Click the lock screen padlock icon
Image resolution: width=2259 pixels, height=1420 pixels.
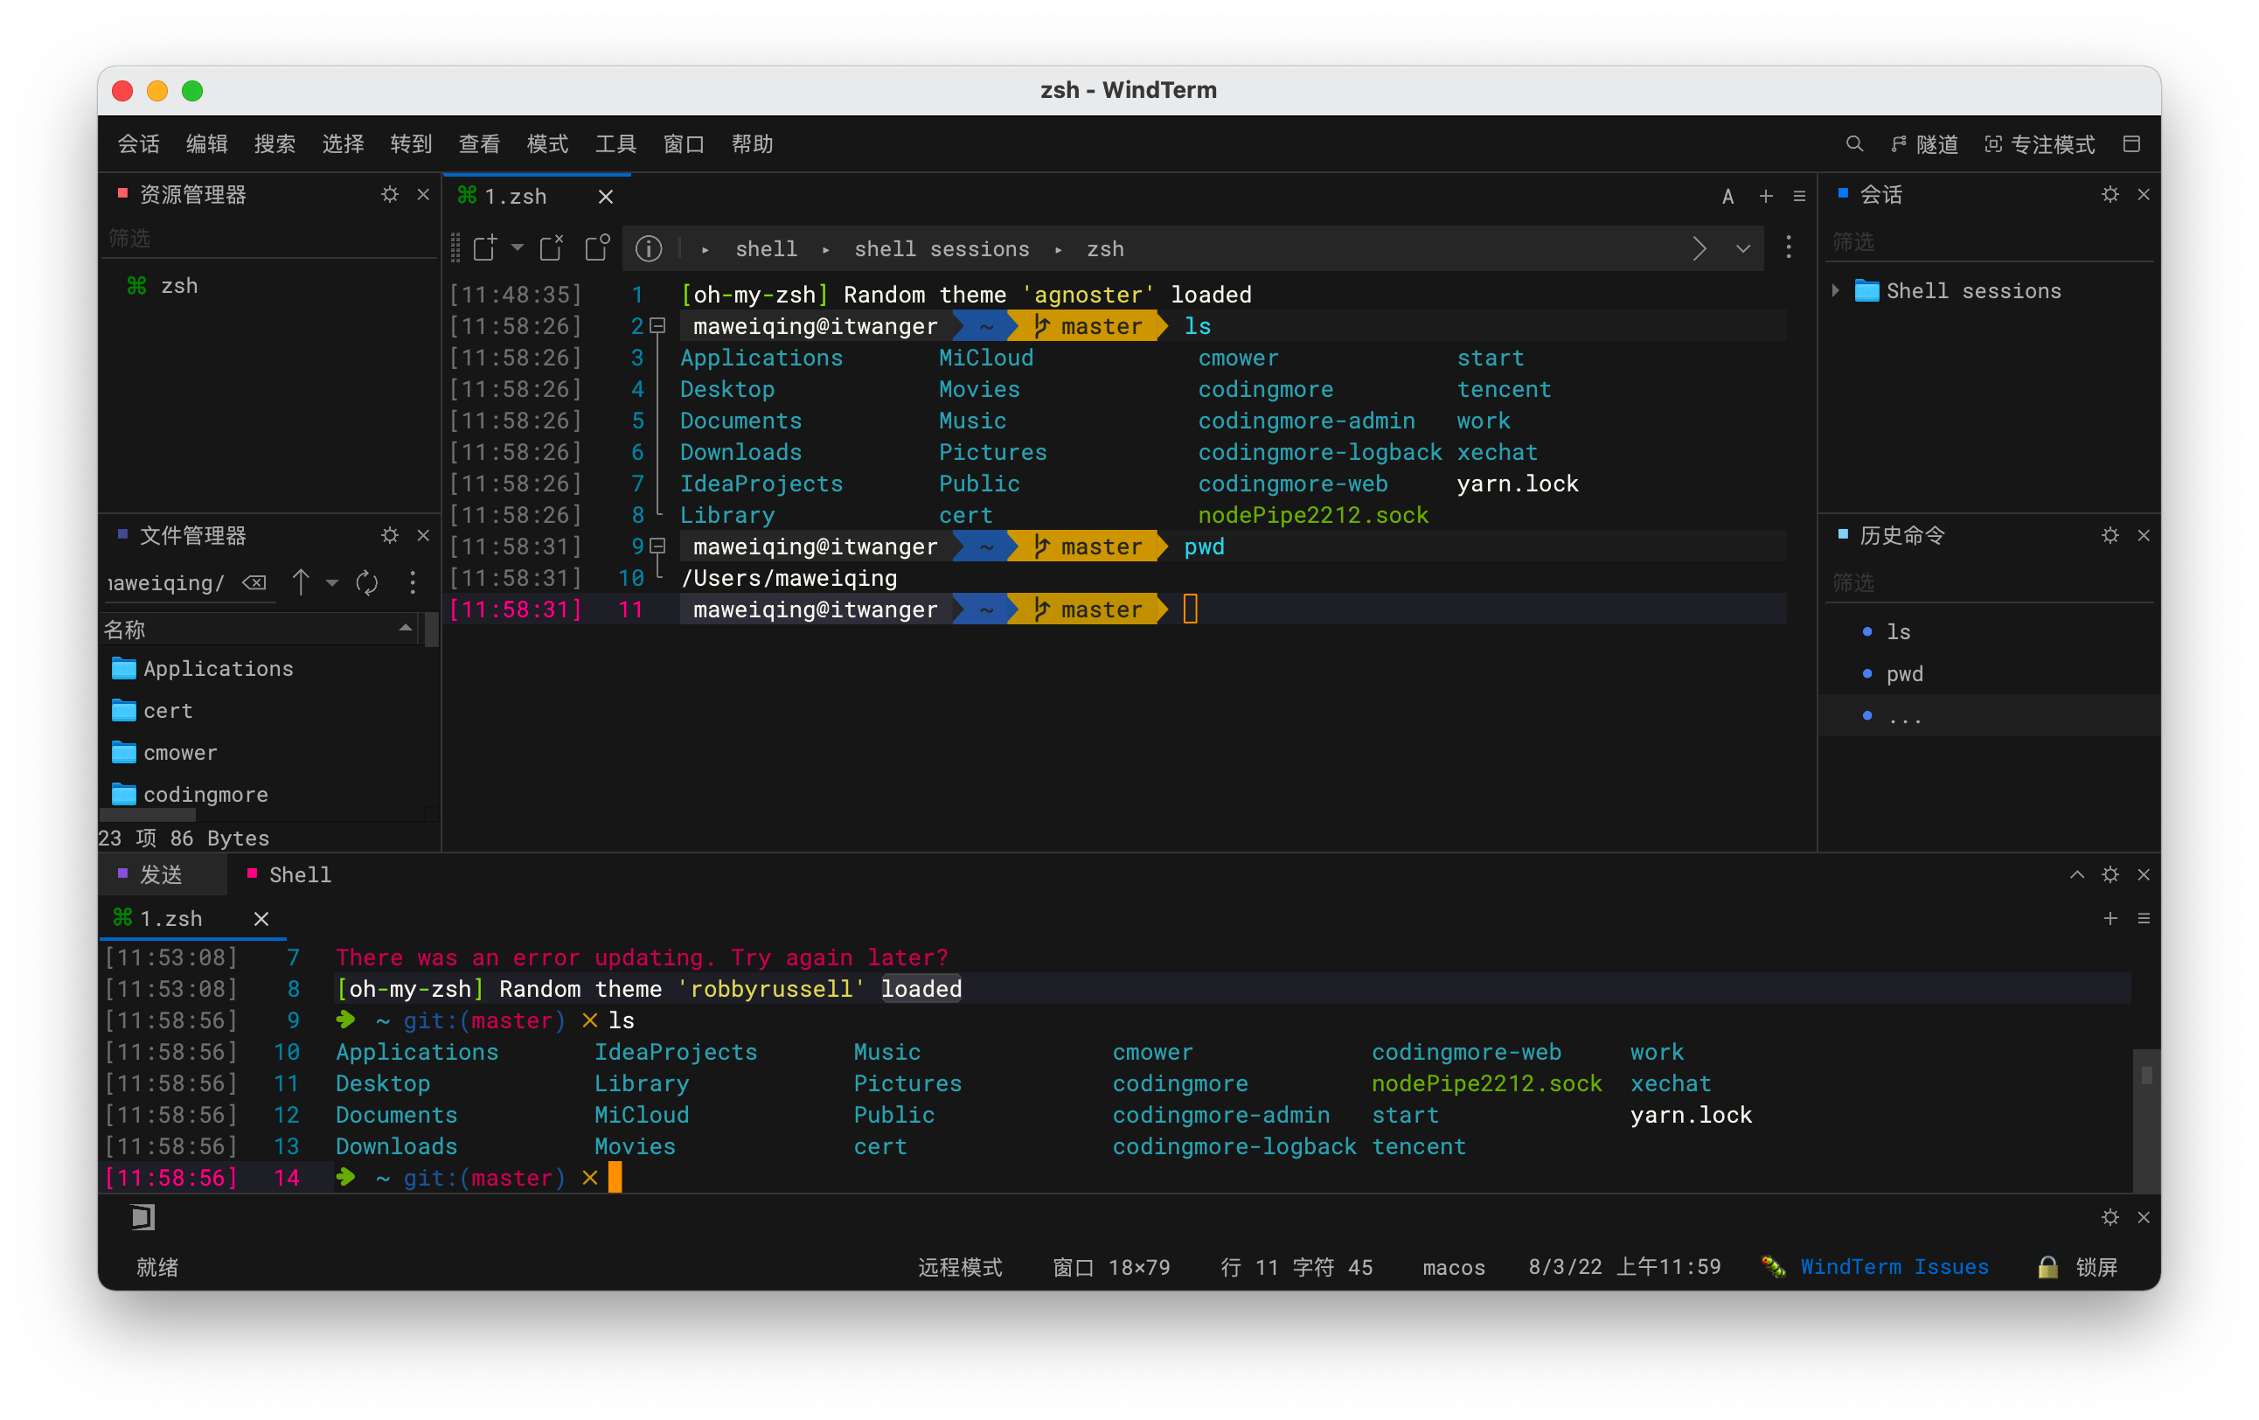pyautogui.click(x=2047, y=1267)
